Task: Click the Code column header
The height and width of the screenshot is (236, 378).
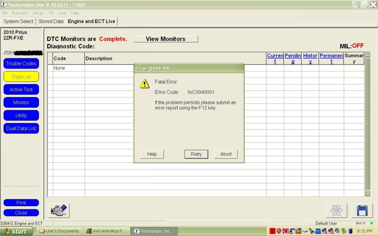Action: tap(69, 59)
